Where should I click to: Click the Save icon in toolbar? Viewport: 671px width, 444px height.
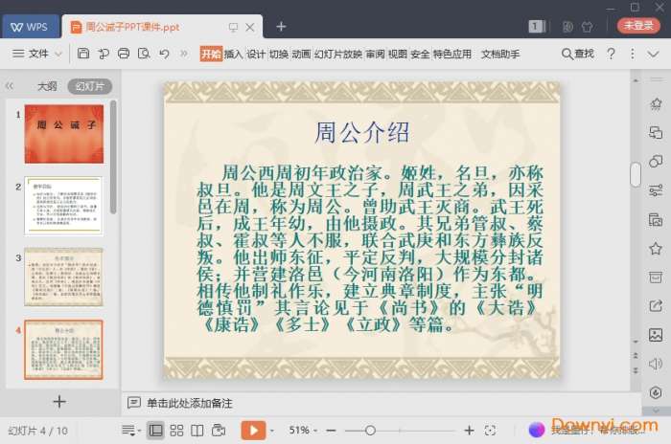click(83, 54)
